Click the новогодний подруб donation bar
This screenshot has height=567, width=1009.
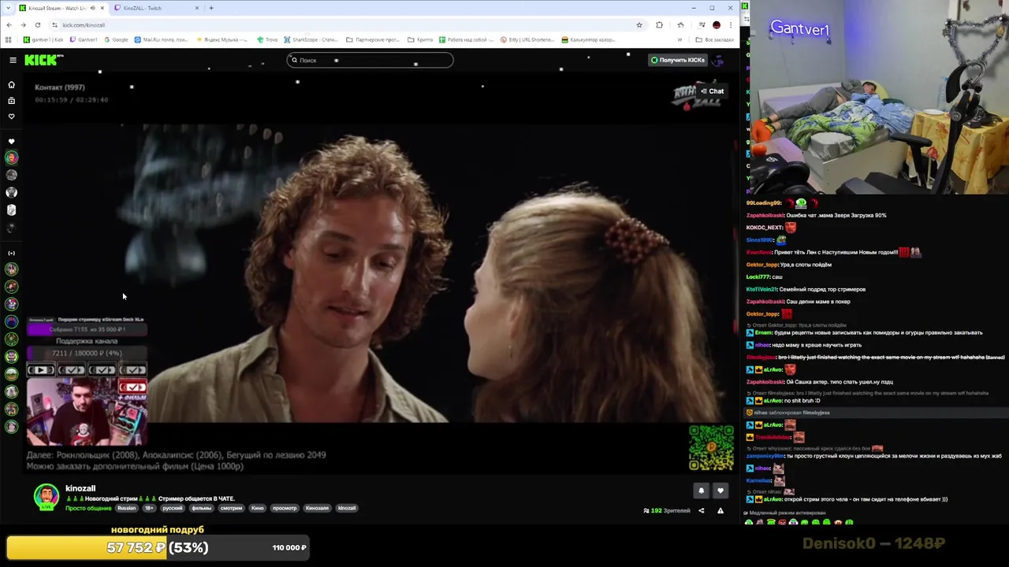pos(158,547)
